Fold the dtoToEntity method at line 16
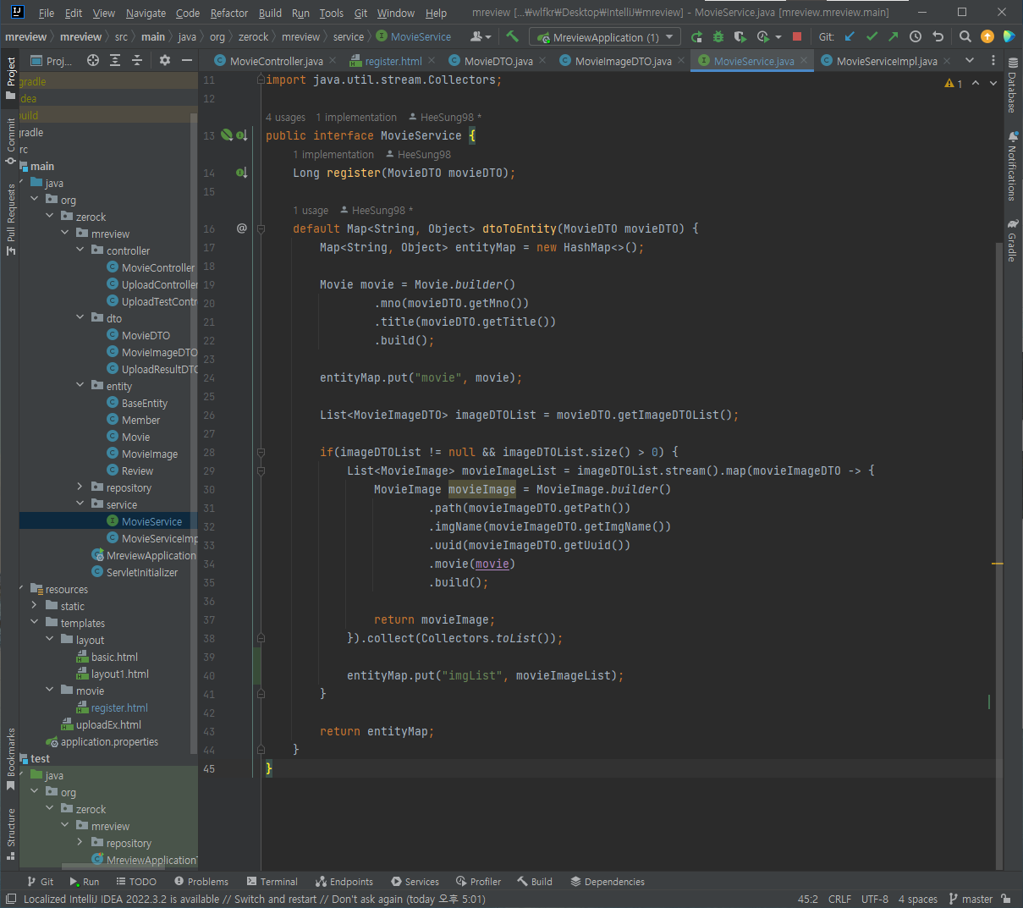1023x908 pixels. (261, 228)
